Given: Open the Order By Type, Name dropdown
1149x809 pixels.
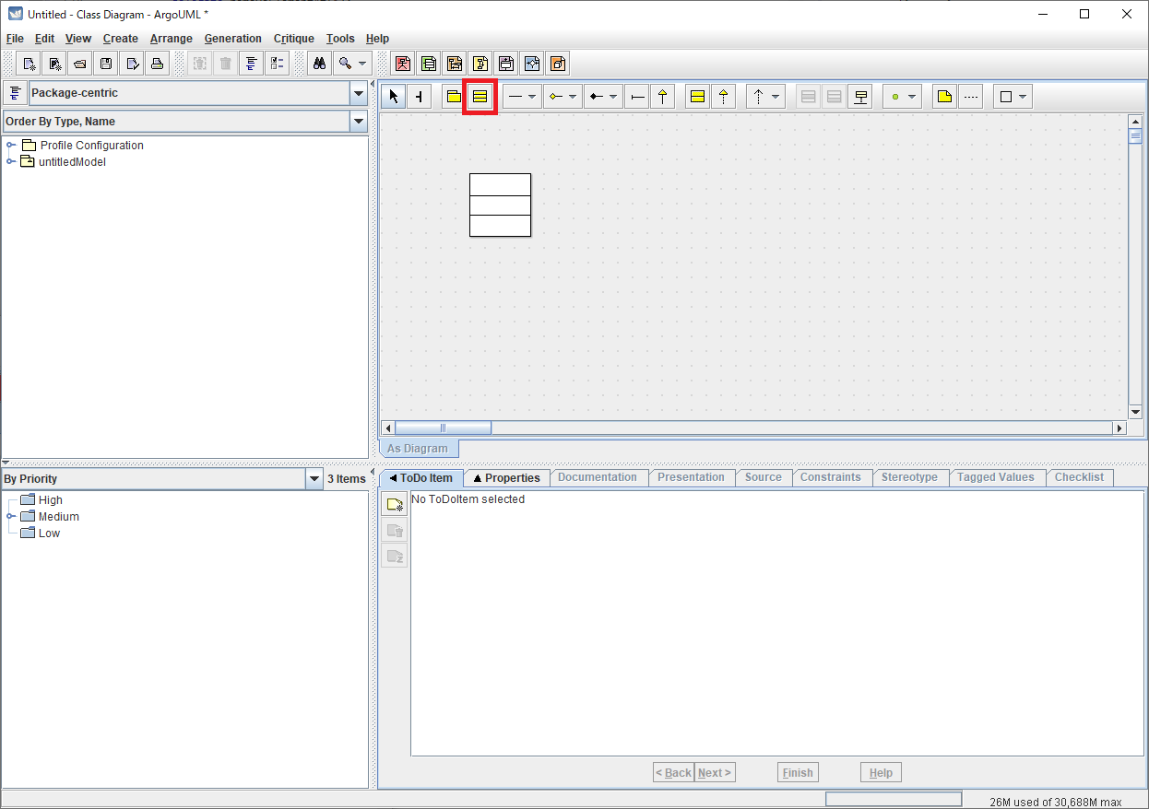Looking at the screenshot, I should coord(358,122).
